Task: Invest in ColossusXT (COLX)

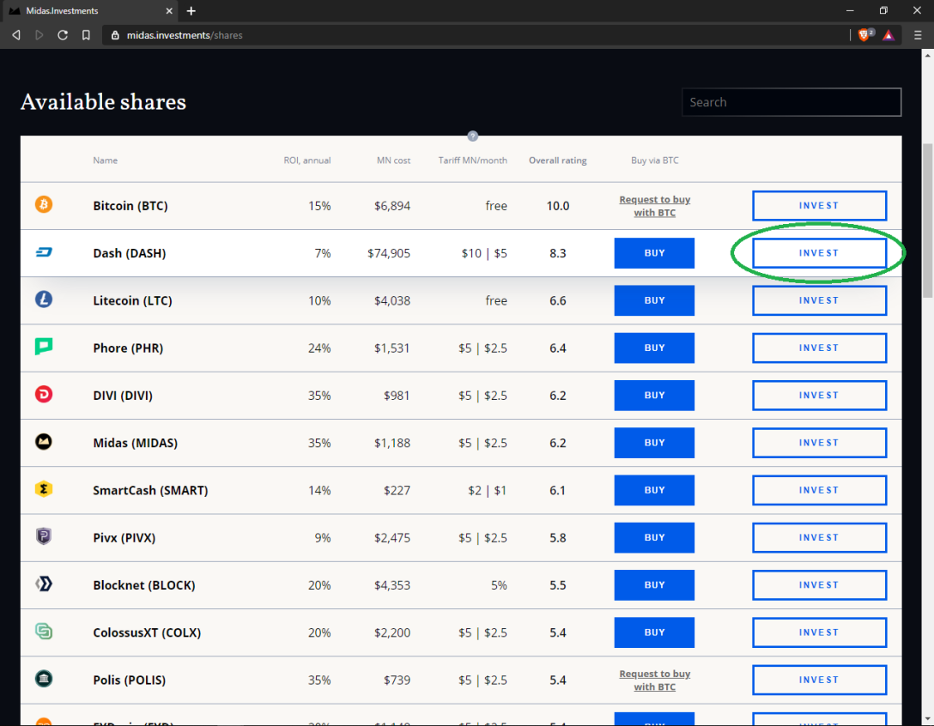Action: 819,632
